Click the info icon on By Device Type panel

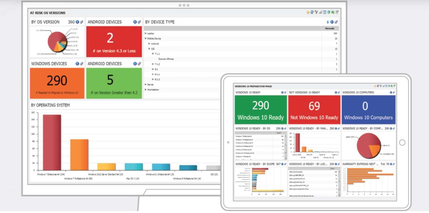coord(332,22)
